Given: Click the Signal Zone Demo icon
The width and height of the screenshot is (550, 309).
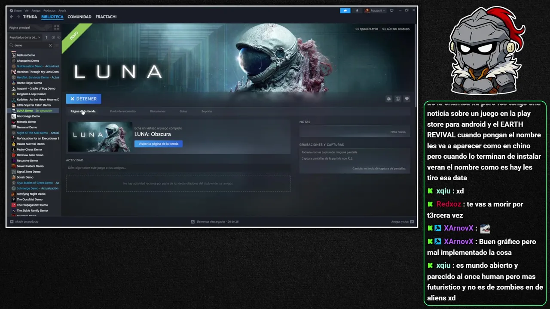Looking at the screenshot, I should (x=14, y=172).
